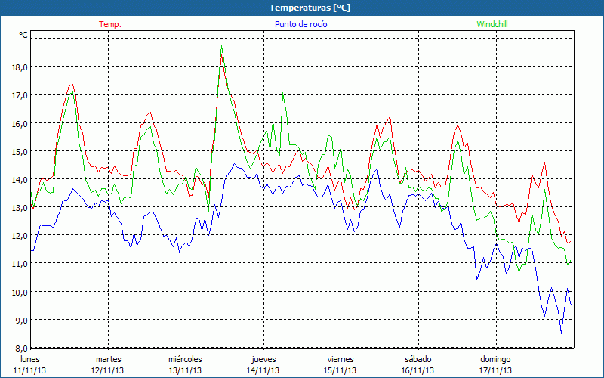Screen dimensions: 604x378
Task: Select the blue 'Punto de rocío' legend label
Action: click(300, 24)
